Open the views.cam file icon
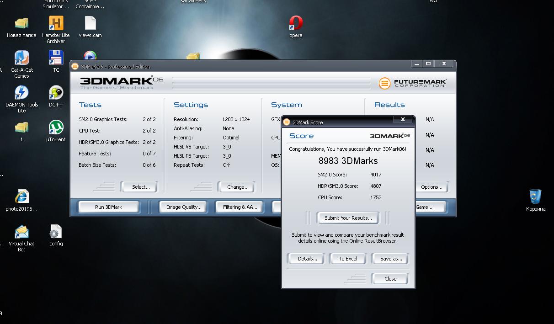Image resolution: width=554 pixels, height=324 pixels. (x=90, y=23)
